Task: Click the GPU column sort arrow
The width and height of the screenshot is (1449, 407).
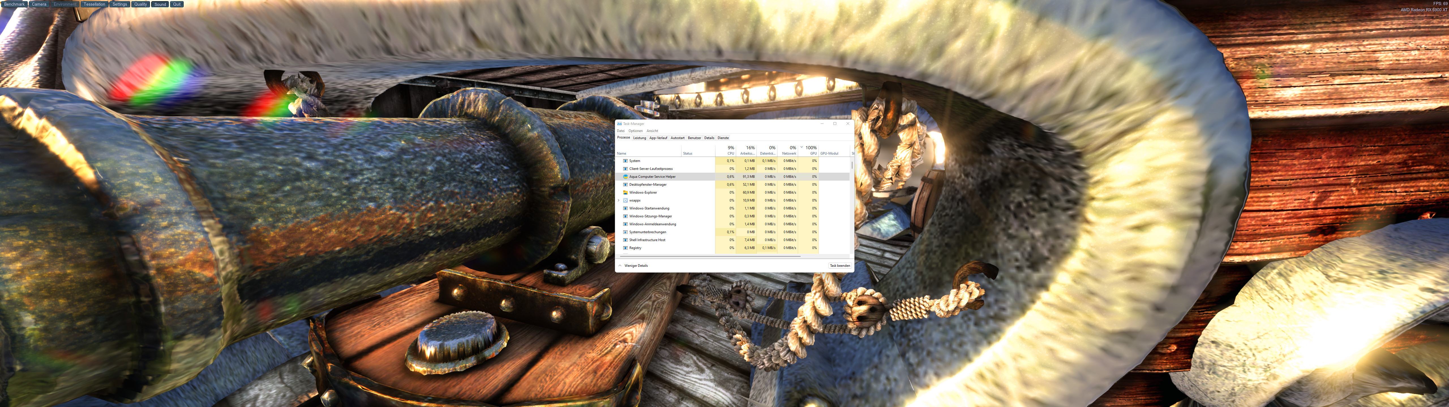Action: [801, 147]
